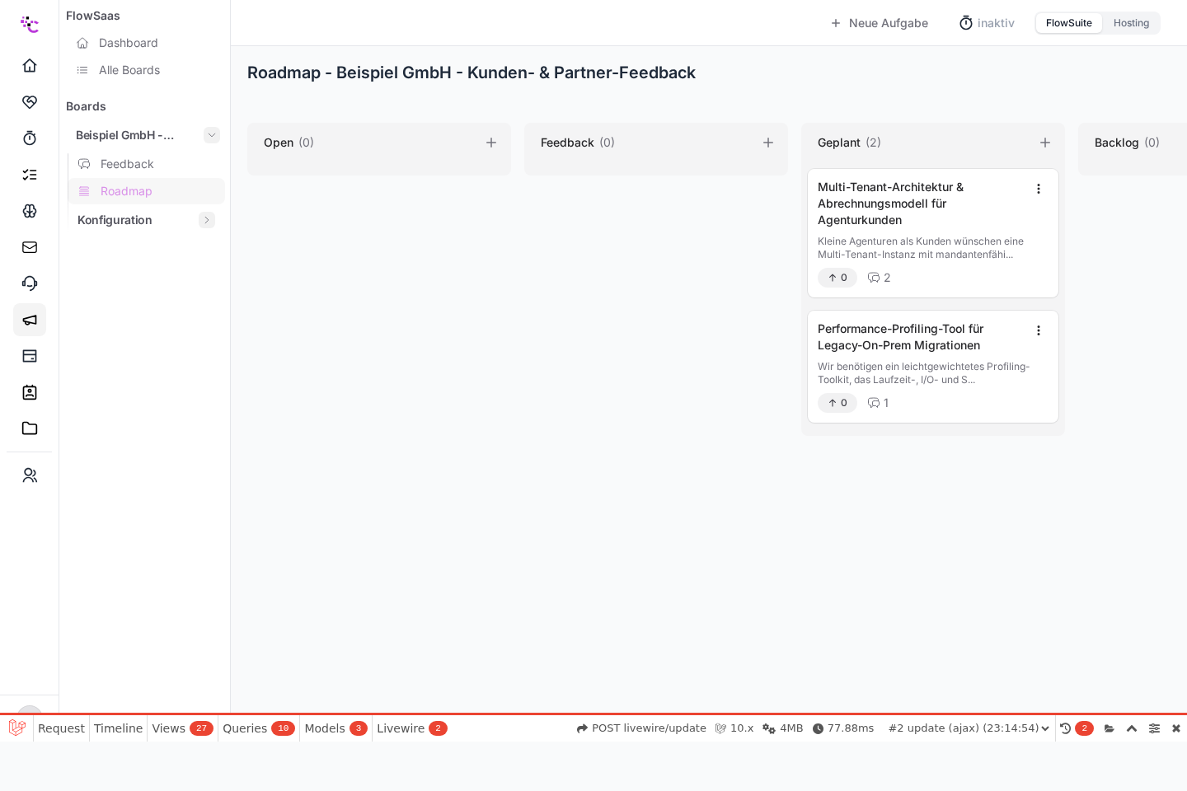Open Alle Boards in sidebar
The width and height of the screenshot is (1187, 791).
pos(129,70)
